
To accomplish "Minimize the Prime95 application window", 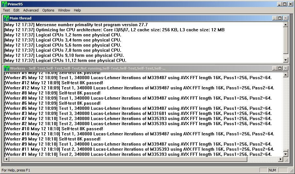I will tap(279, 4).
